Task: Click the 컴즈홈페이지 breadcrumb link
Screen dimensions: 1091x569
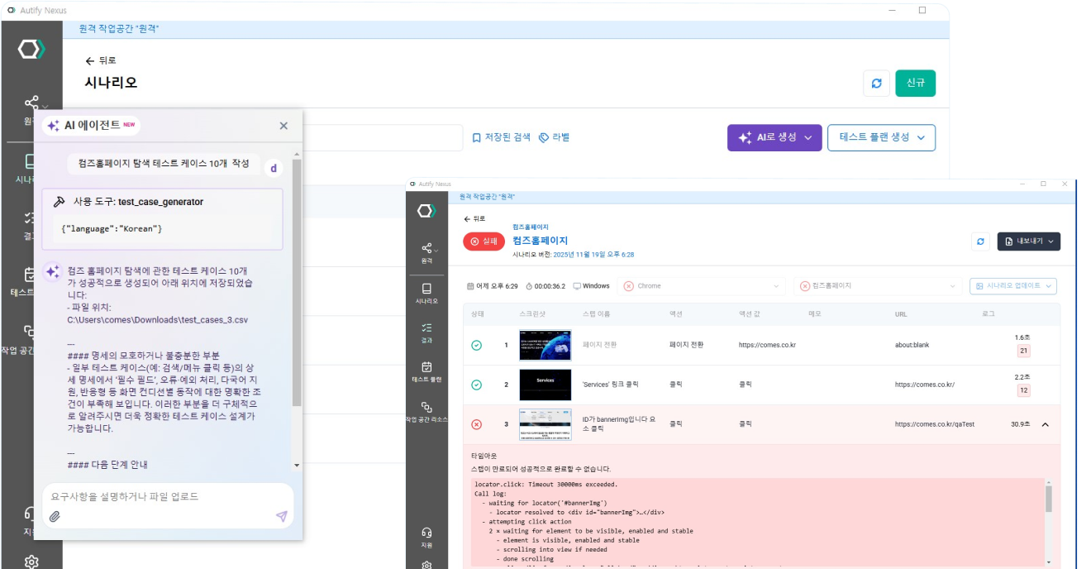Action: [530, 227]
